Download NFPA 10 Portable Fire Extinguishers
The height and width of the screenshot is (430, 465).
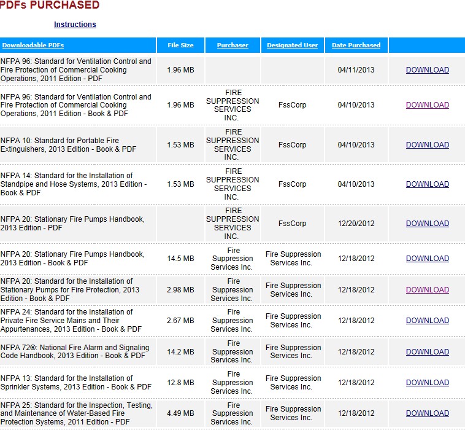tap(428, 144)
